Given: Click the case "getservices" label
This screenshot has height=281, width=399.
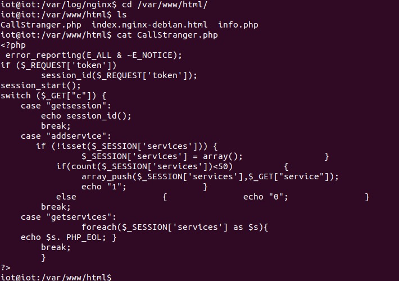Looking at the screenshot, I should 69,217.
